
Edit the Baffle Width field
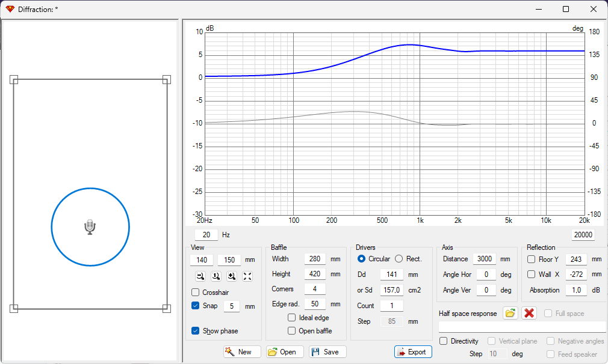pyautogui.click(x=315, y=259)
